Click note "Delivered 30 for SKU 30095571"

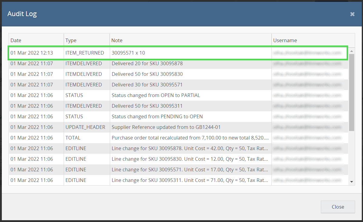(147, 85)
